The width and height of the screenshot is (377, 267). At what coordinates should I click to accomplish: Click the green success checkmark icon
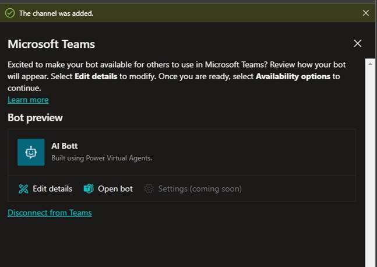click(10, 13)
